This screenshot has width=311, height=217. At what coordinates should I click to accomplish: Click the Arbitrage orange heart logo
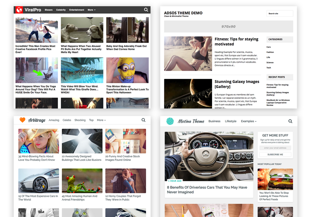coord(22,120)
